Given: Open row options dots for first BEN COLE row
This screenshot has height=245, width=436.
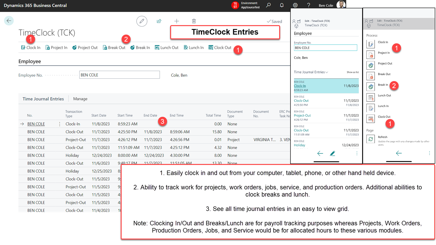Looking at the screenshot, I should pyautogui.click(x=60, y=124).
